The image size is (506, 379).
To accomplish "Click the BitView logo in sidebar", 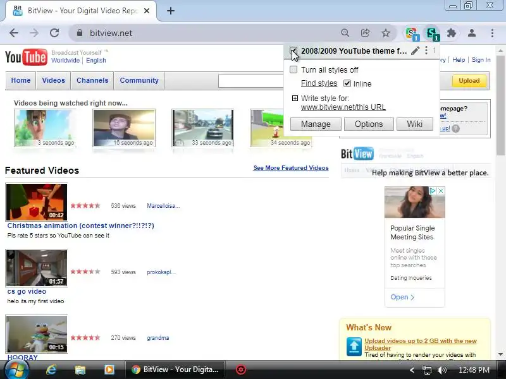I will click(357, 153).
